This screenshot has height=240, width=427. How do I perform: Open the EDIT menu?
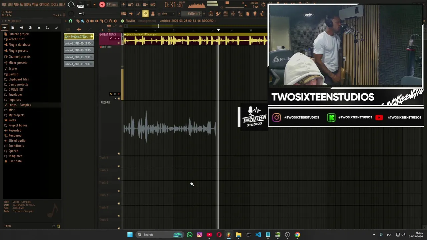click(x=10, y=4)
